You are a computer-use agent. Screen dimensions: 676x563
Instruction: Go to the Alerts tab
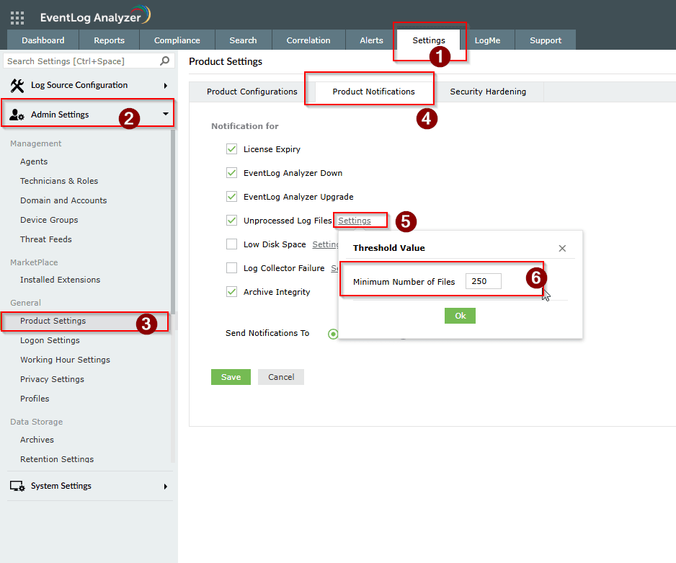pyautogui.click(x=371, y=40)
